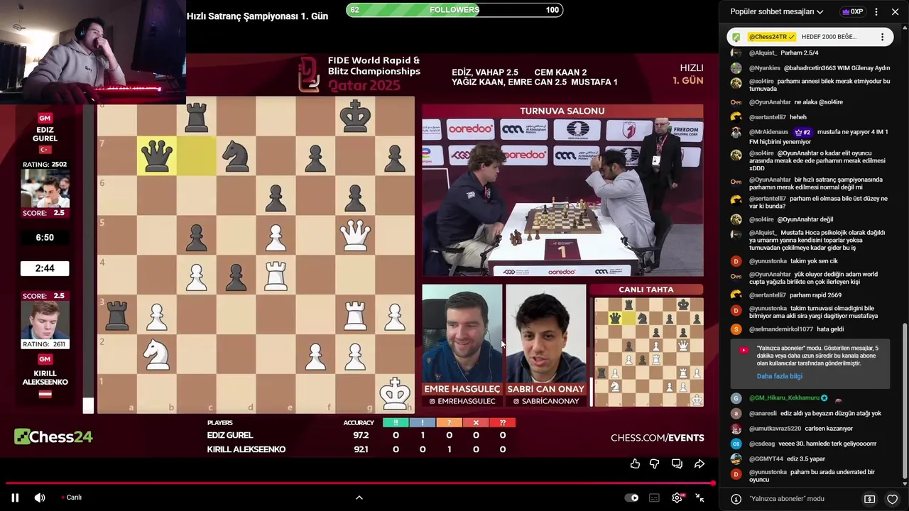
Task: Click the Chess24 logo
Action: 54,436
